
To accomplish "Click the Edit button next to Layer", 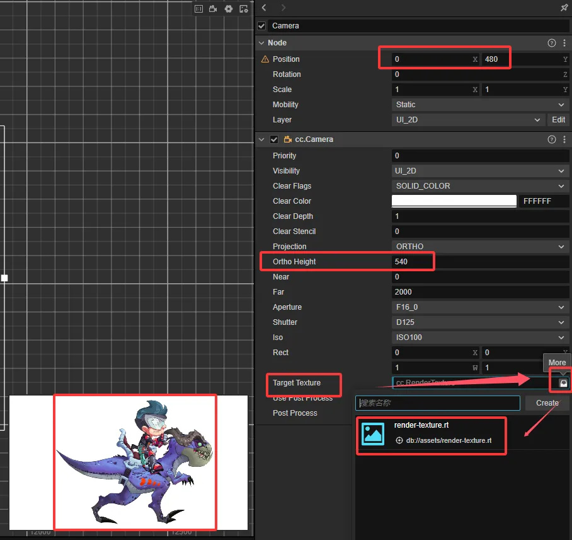I will (x=558, y=120).
